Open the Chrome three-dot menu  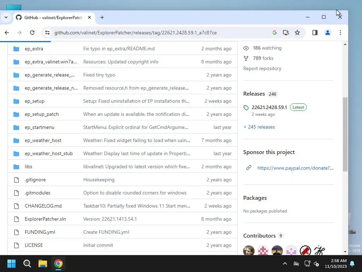pos(340,33)
